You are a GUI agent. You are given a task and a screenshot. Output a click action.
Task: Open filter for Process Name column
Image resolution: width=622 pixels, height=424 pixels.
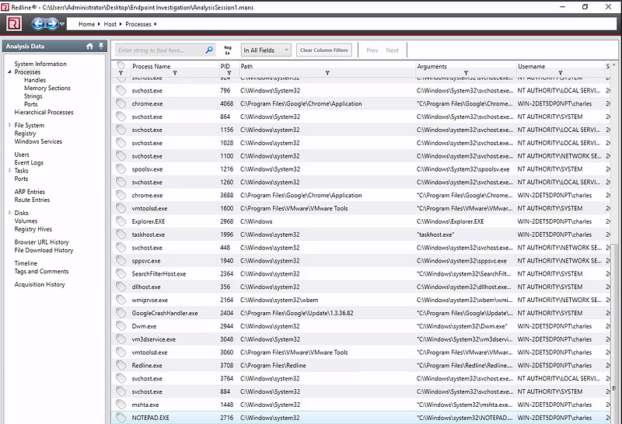click(175, 73)
